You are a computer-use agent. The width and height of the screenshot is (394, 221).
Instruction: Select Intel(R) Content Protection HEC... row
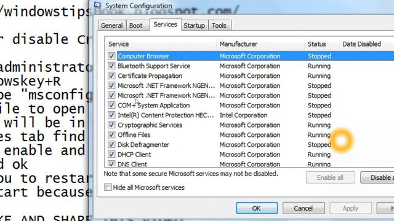tap(250, 115)
